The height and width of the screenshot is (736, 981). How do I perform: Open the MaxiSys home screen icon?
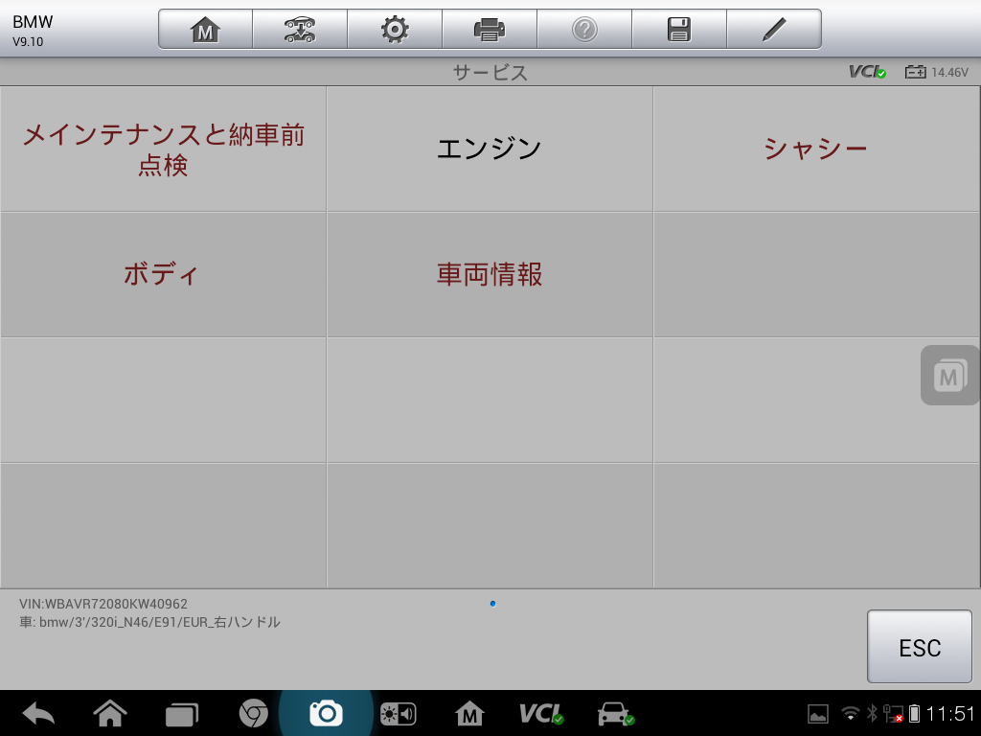[x=204, y=29]
